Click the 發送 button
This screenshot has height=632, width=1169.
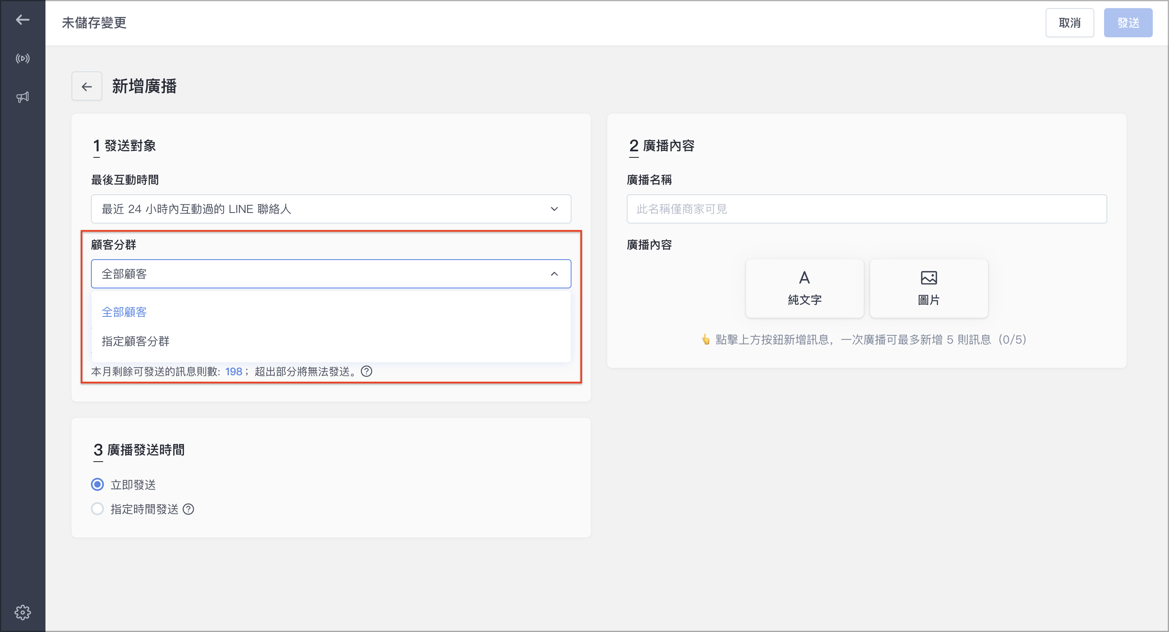[x=1128, y=23]
